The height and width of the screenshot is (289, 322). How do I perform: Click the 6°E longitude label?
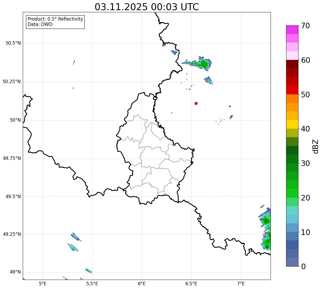pyautogui.click(x=142, y=284)
